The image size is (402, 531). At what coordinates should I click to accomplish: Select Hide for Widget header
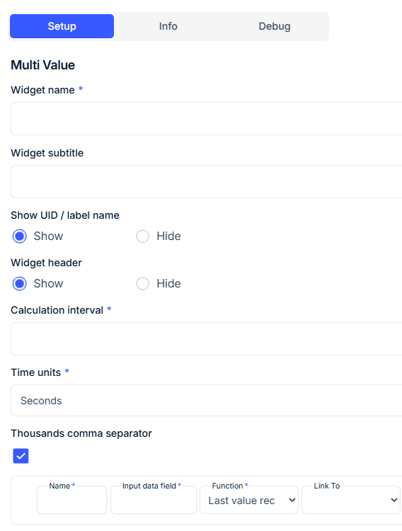[x=142, y=283]
